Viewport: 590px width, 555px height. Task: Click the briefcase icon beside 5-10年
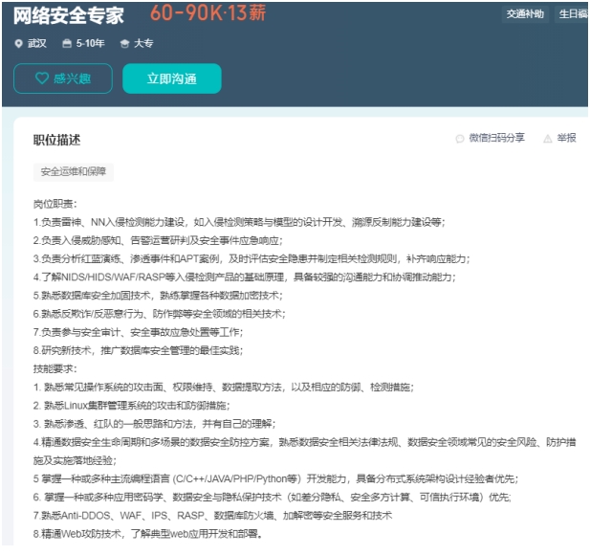[x=67, y=44]
